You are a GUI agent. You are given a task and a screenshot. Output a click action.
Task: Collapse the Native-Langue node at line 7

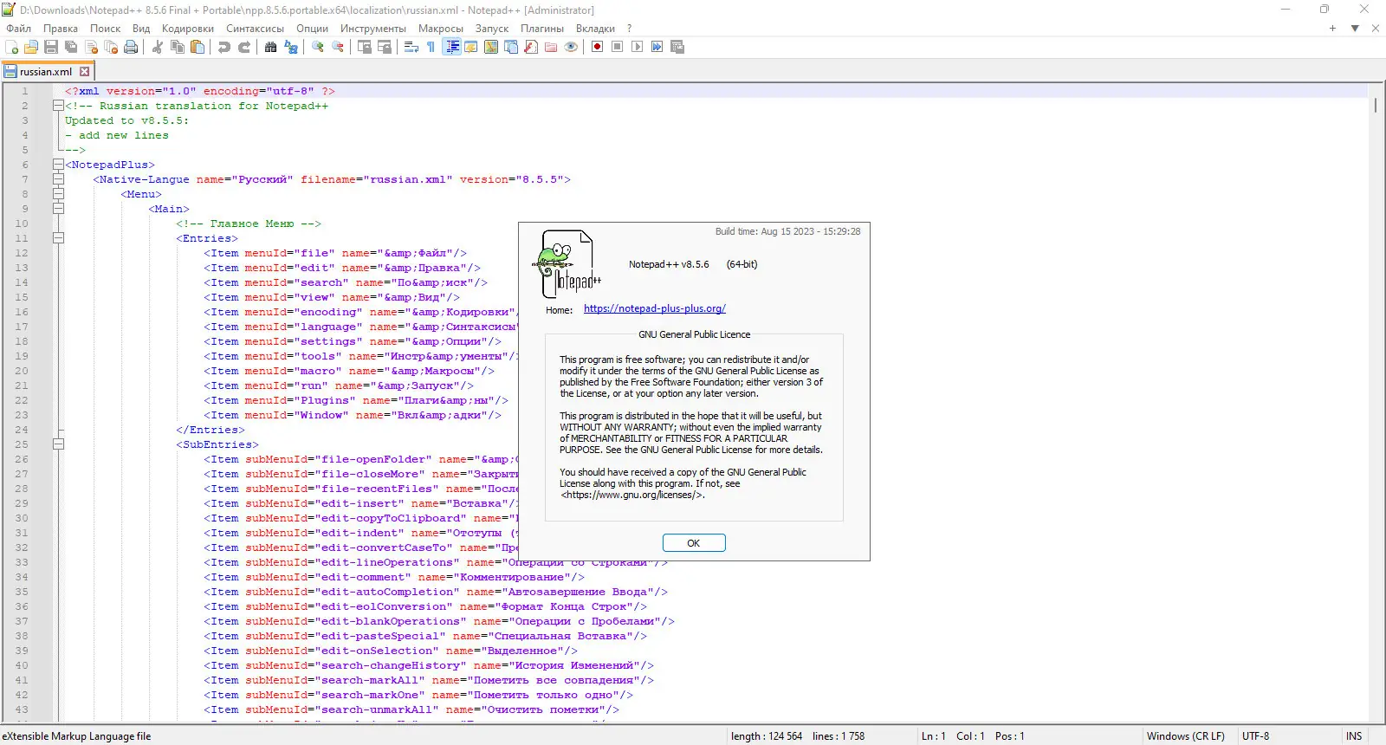(58, 179)
